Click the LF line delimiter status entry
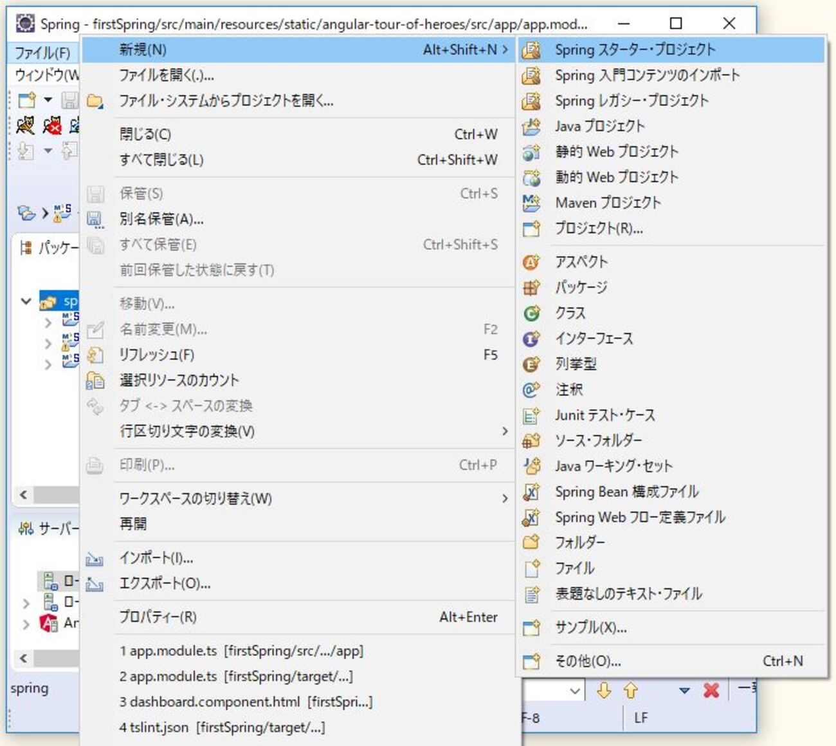836x746 pixels. 641,718
